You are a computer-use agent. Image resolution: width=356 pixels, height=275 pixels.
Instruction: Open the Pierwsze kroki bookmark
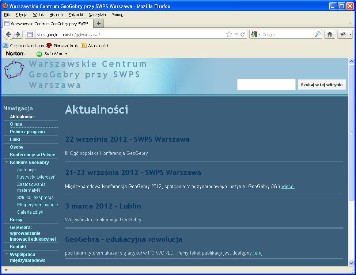coord(63,46)
